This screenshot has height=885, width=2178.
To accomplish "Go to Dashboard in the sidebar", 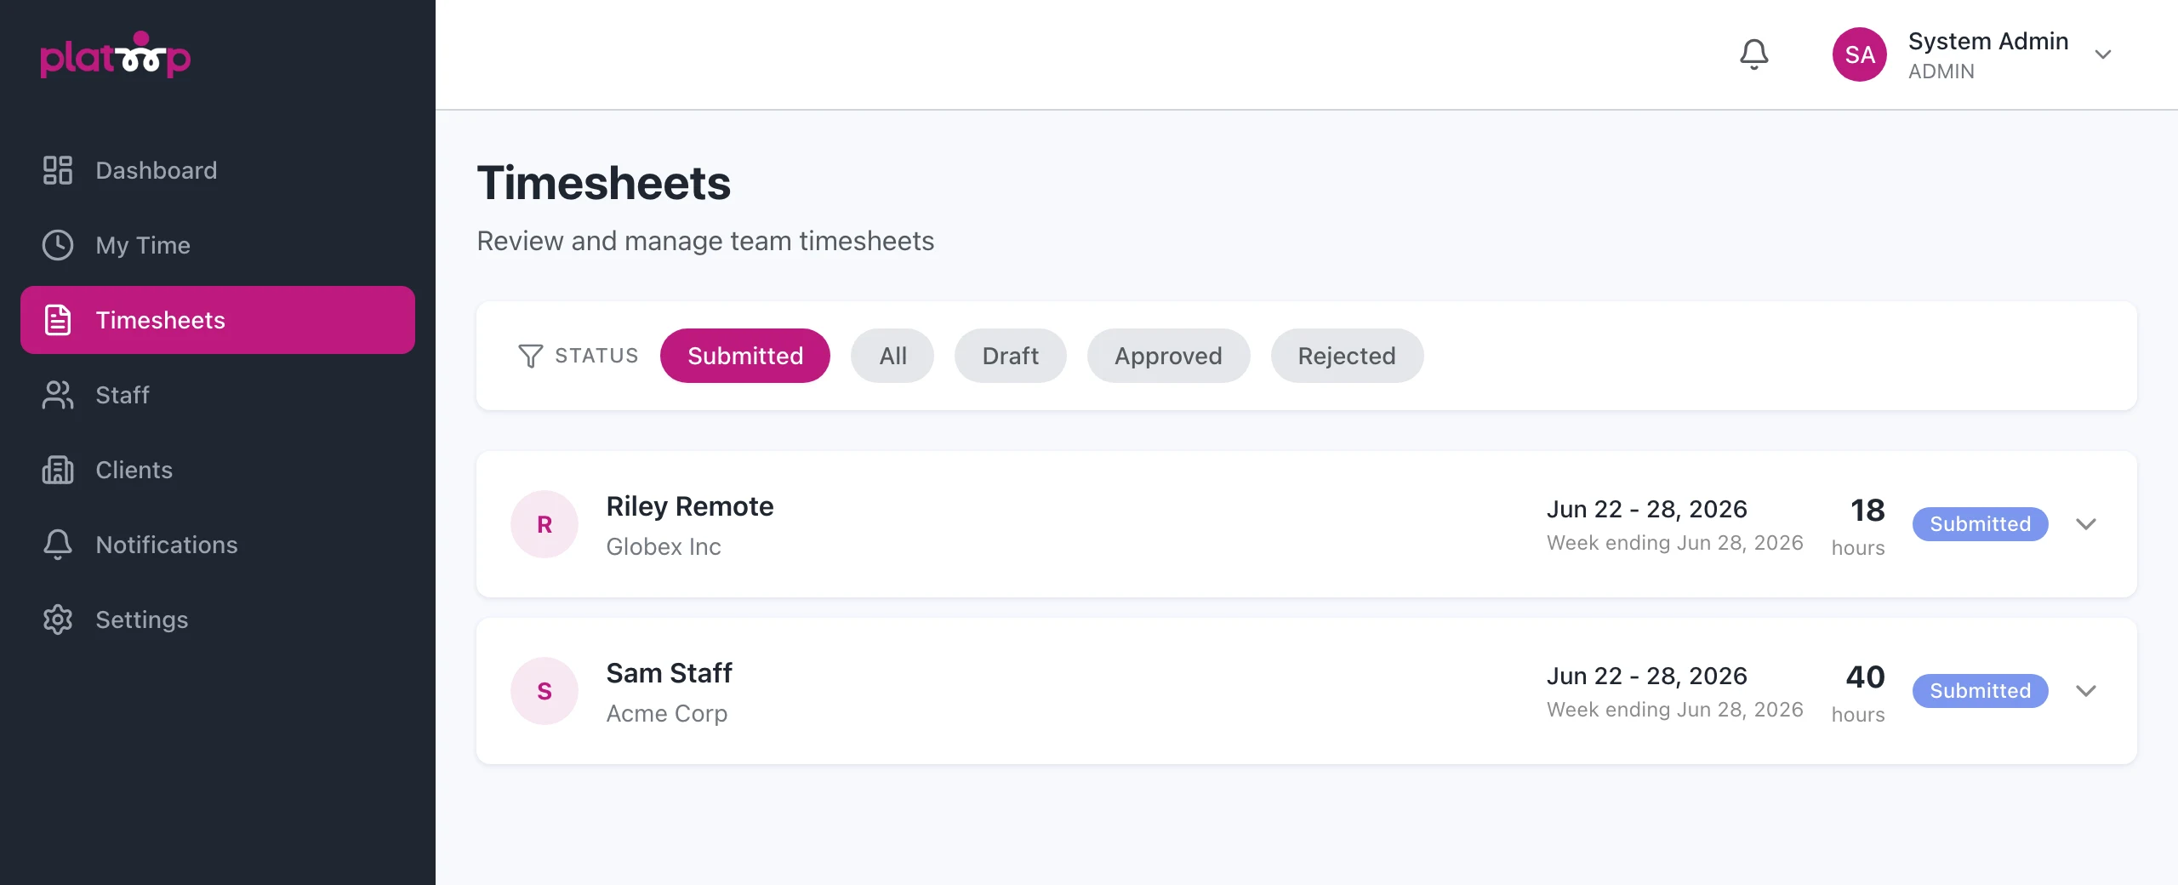I will point(218,170).
